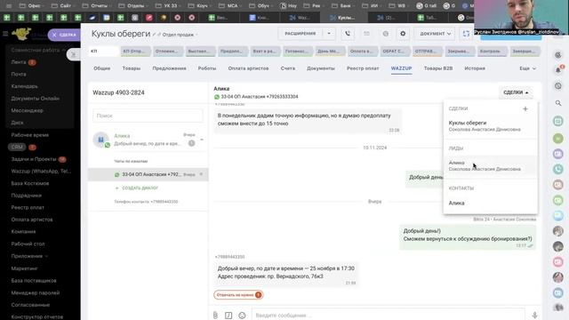Select the WAZZUP tab

coord(401,68)
